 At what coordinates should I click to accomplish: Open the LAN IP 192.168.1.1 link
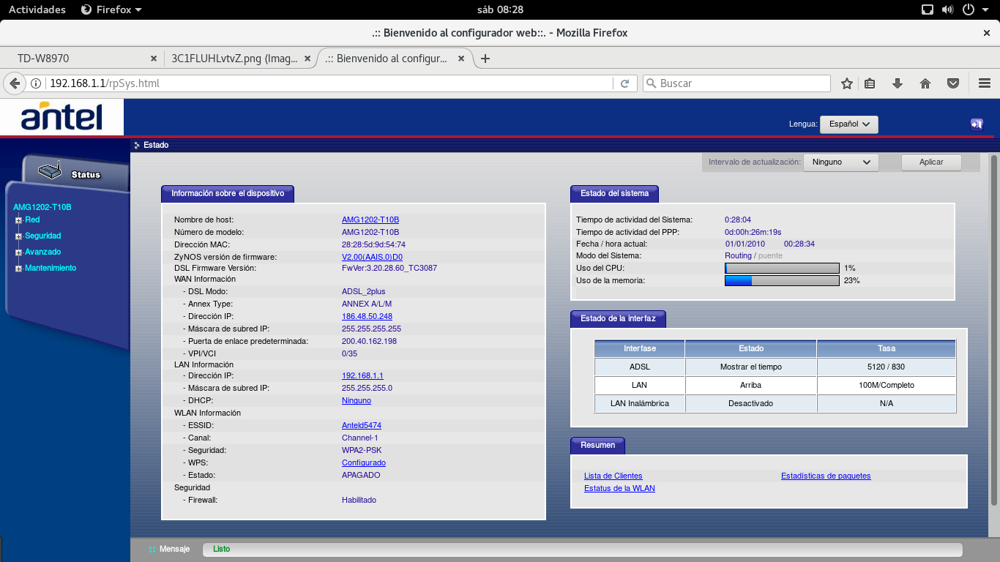point(362,375)
